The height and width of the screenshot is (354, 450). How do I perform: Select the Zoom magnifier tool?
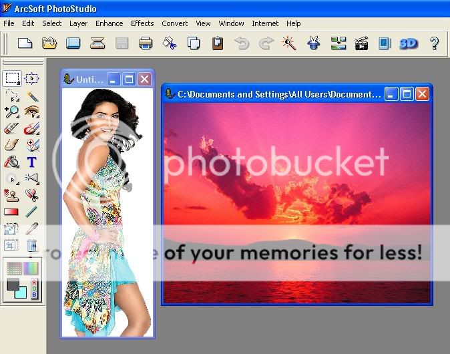12,112
